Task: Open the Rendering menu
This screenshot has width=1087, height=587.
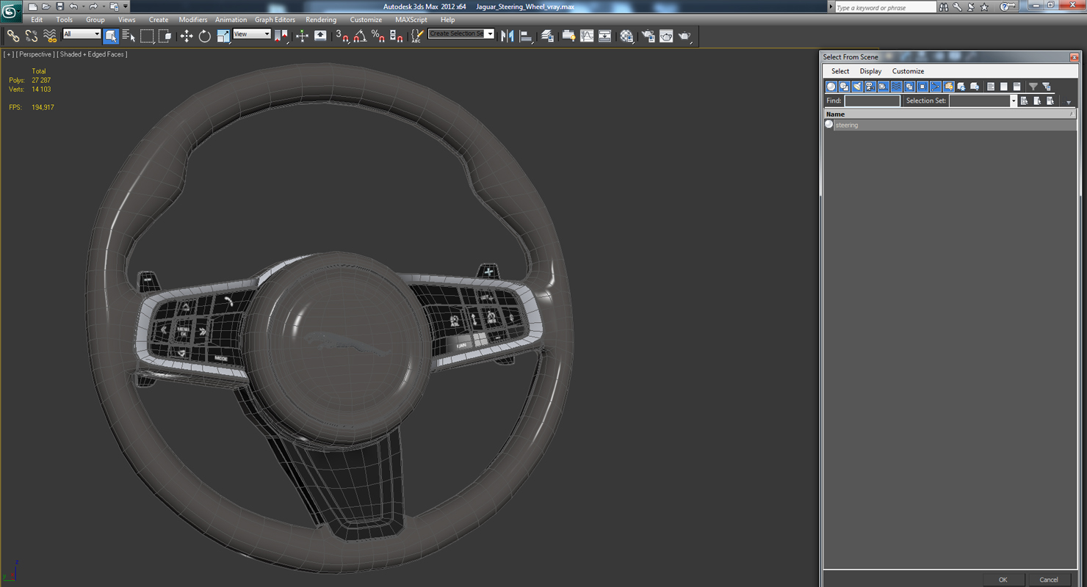Action: click(x=321, y=20)
